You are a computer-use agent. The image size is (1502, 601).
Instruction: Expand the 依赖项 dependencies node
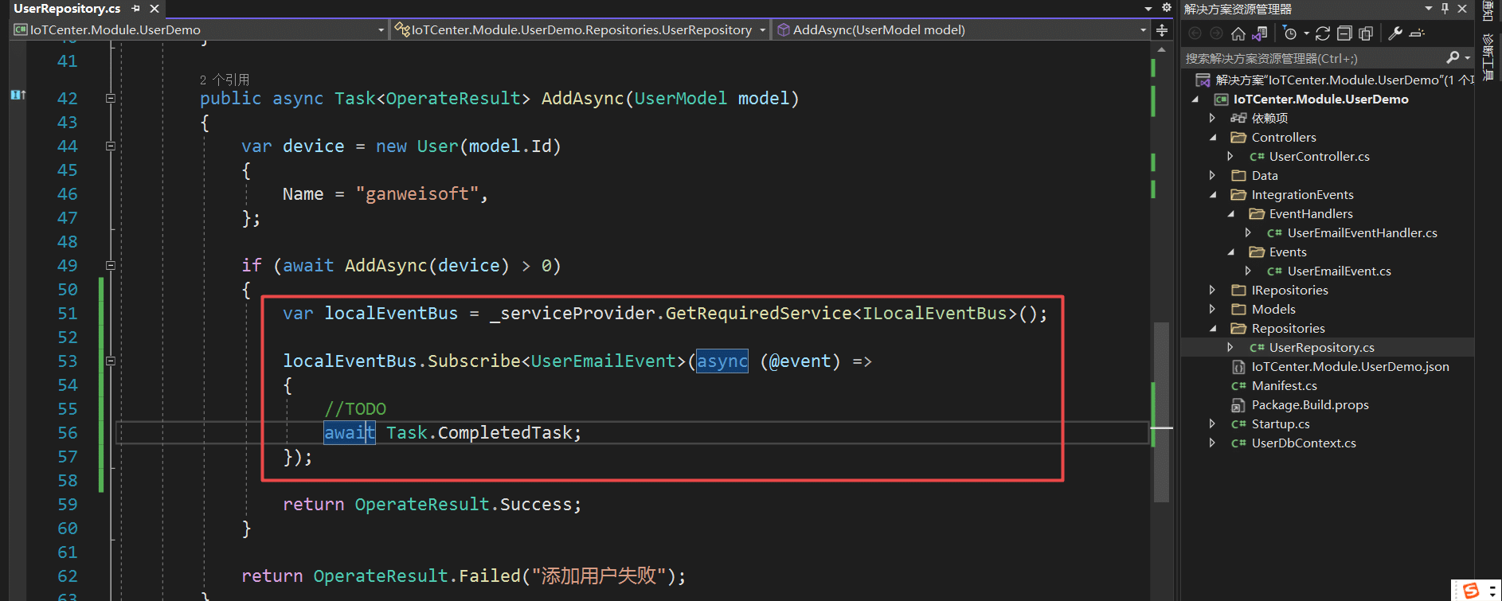tap(1213, 118)
